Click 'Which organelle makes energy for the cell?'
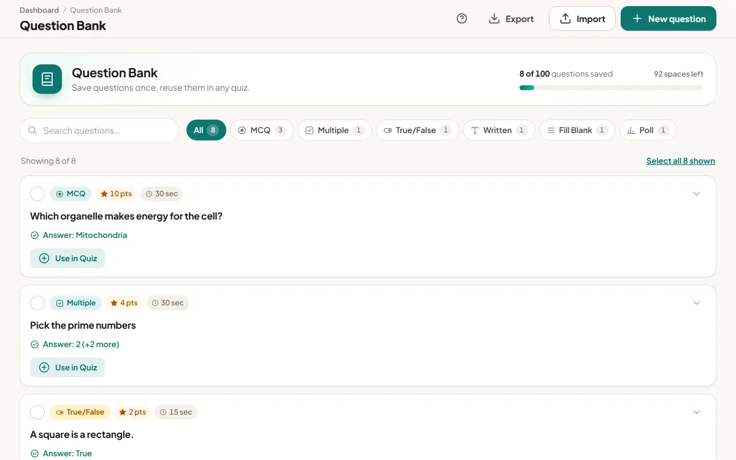Screen dimensions: 736x460 click(126, 216)
